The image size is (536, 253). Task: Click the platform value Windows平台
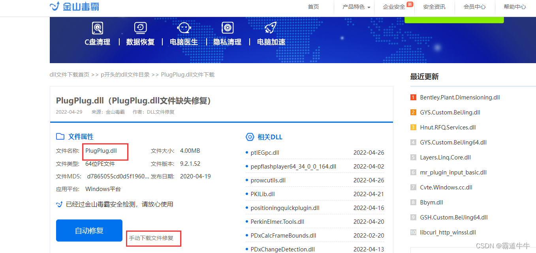tap(103, 189)
